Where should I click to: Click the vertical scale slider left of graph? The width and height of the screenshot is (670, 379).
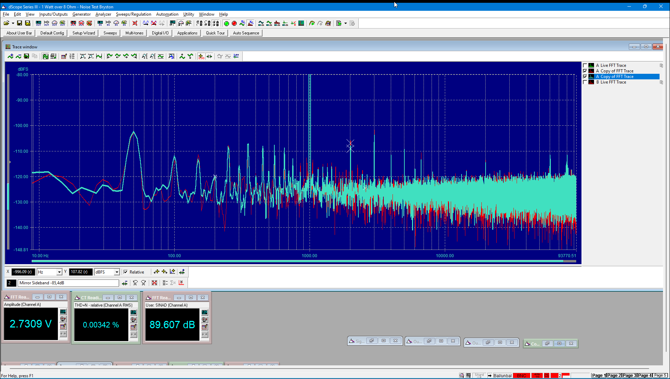coord(8,162)
